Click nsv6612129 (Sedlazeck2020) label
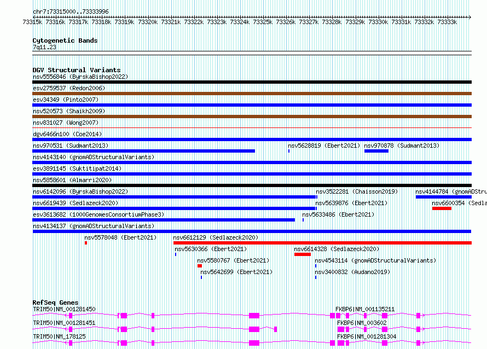 (216, 237)
